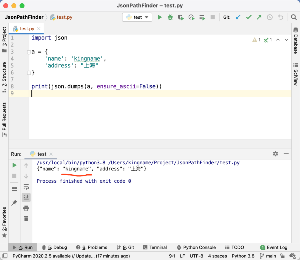Profile the test configuration
This screenshot has width=300, height=260.
pos(191,18)
